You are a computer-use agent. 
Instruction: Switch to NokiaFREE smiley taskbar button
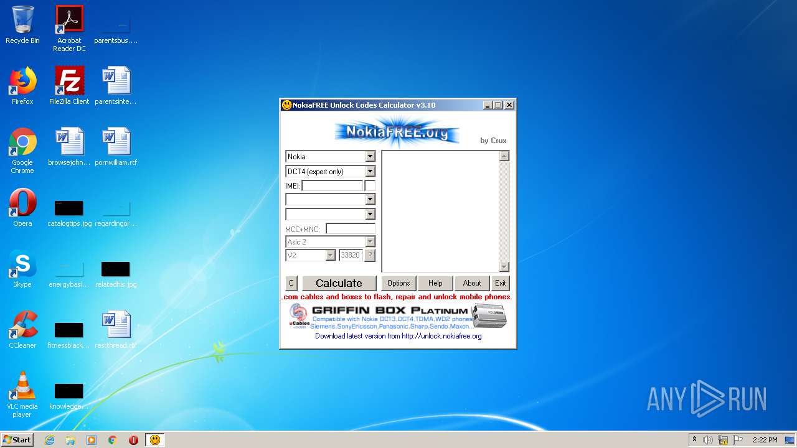pyautogui.click(x=155, y=440)
